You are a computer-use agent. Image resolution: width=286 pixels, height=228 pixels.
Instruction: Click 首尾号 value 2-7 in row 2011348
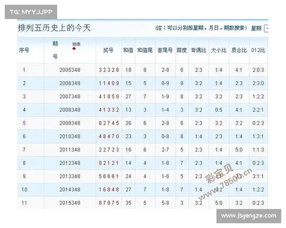tap(165, 150)
